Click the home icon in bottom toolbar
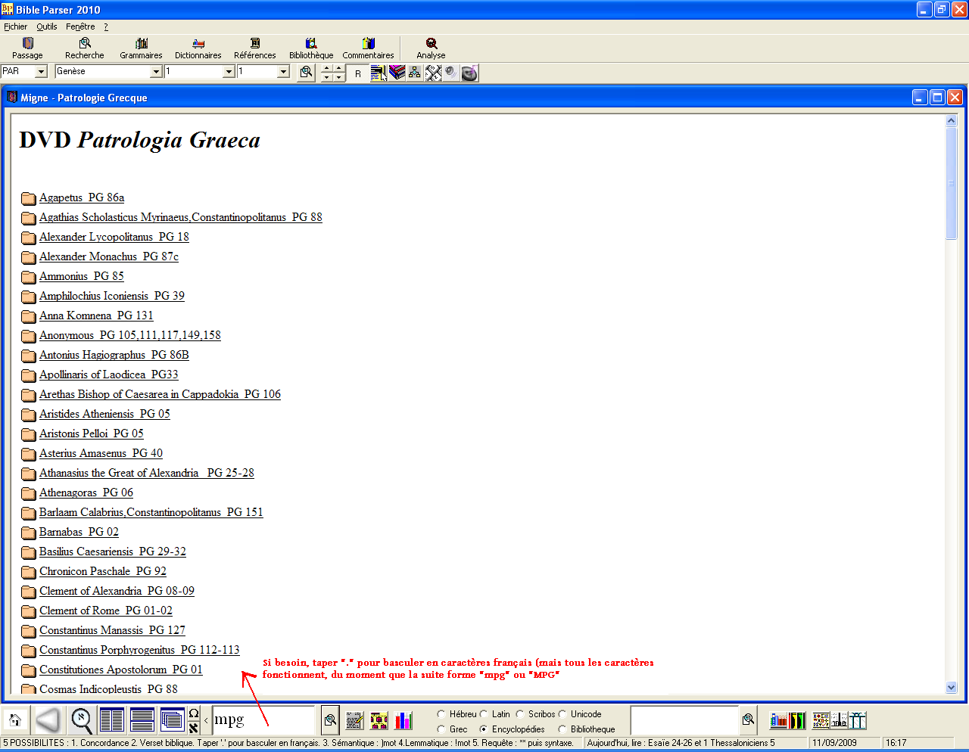This screenshot has height=752, width=969. pos(14,720)
